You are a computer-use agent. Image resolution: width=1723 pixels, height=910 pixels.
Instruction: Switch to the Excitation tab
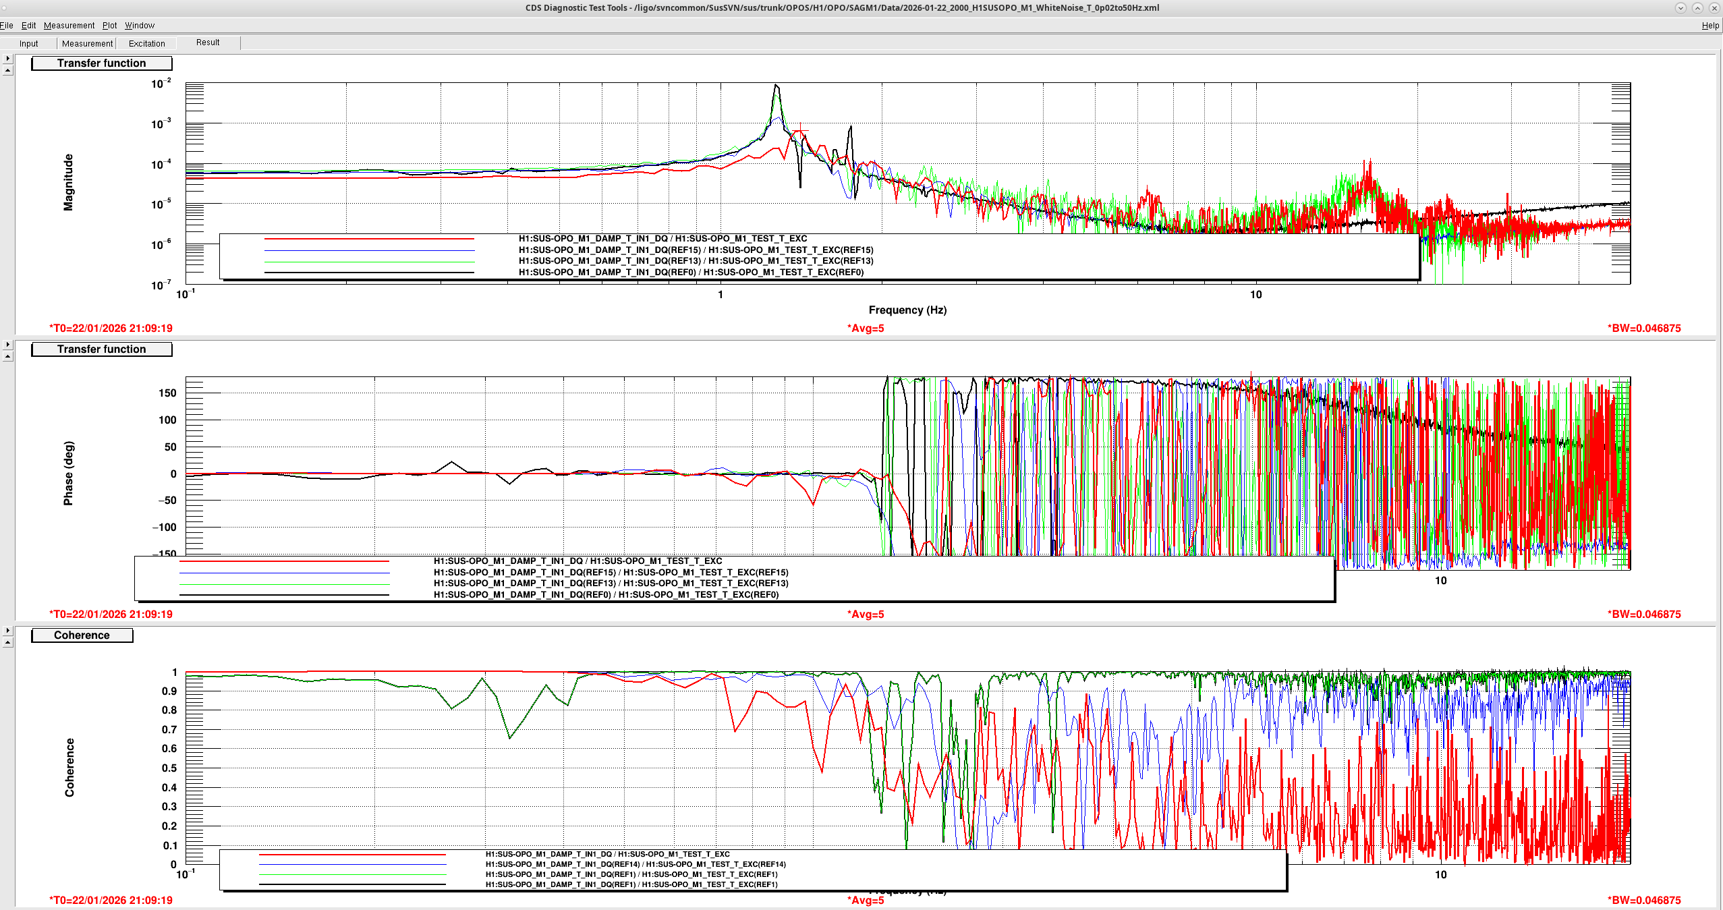(146, 43)
